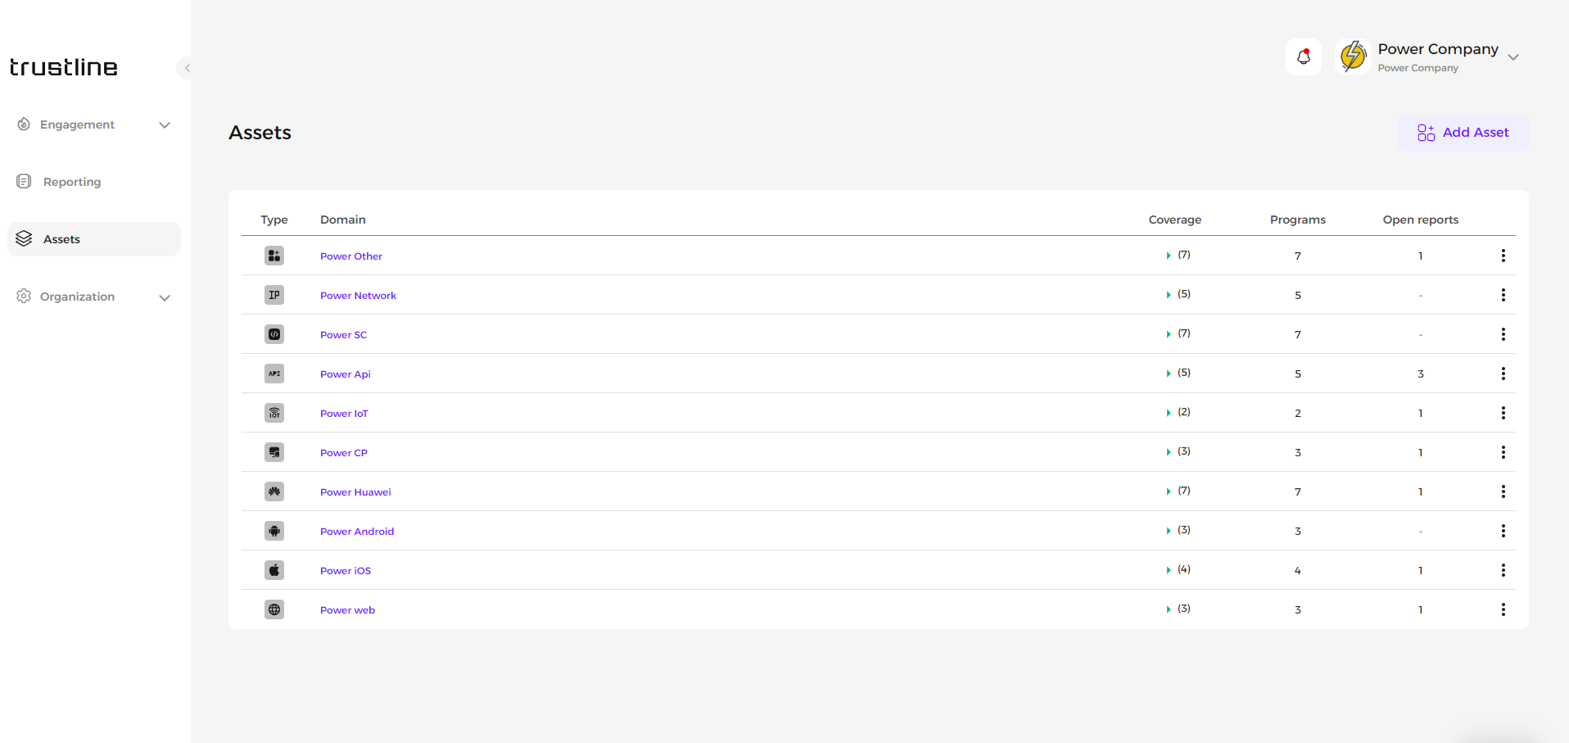Image resolution: width=1569 pixels, height=743 pixels.
Task: Open the three-dot menu for Power Other
Action: [x=1503, y=256]
